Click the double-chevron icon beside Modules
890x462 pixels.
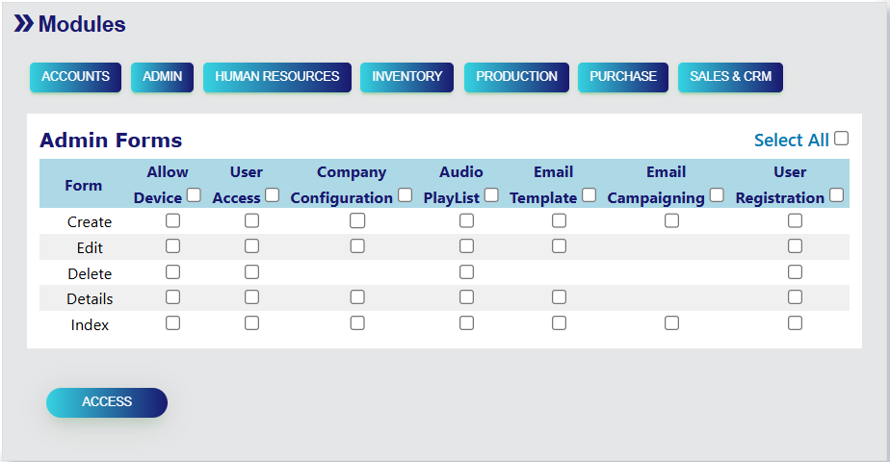pyautogui.click(x=23, y=24)
